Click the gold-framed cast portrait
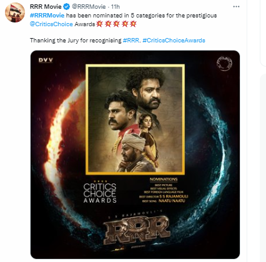266x262 pixels. tap(135, 119)
